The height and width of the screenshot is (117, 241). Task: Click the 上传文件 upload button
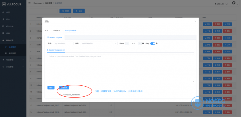tap(64, 88)
